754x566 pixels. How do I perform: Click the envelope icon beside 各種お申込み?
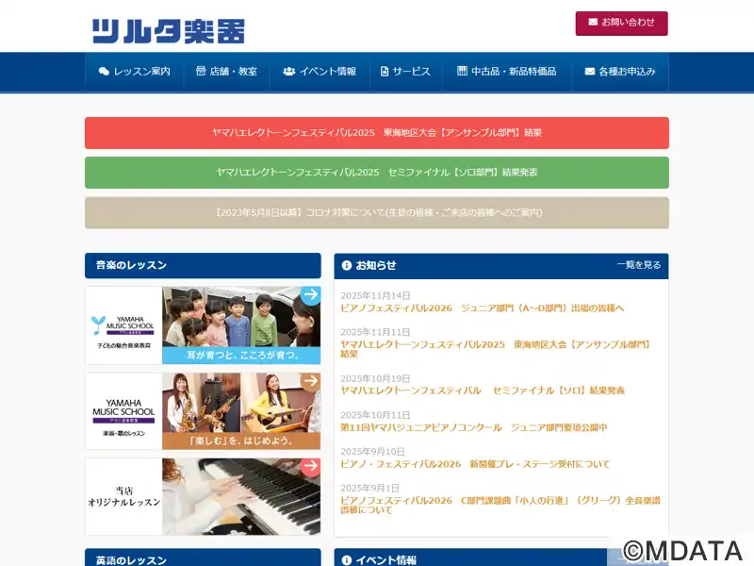tap(590, 72)
